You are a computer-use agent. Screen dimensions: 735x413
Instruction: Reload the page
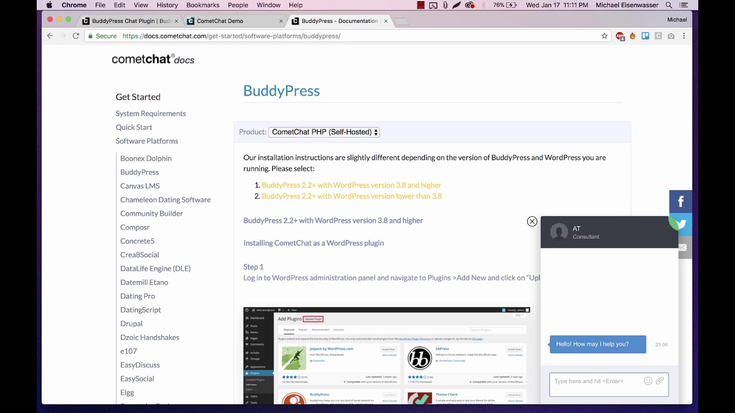75,36
